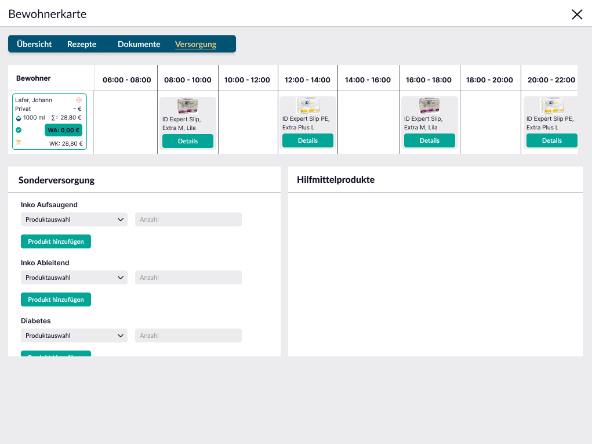Click the WA: 0,00 € badge

pyautogui.click(x=63, y=130)
